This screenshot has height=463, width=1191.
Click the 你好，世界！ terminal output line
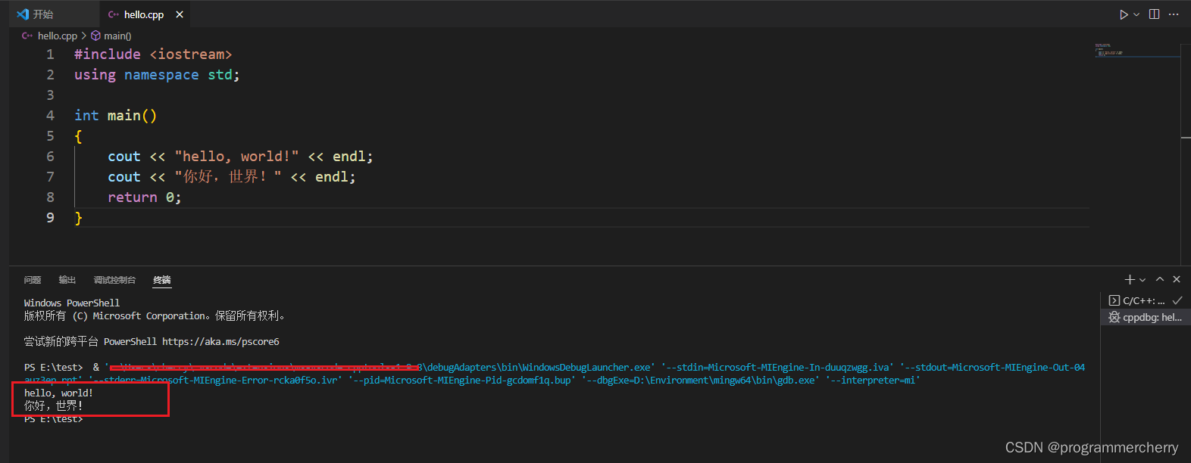(x=53, y=406)
